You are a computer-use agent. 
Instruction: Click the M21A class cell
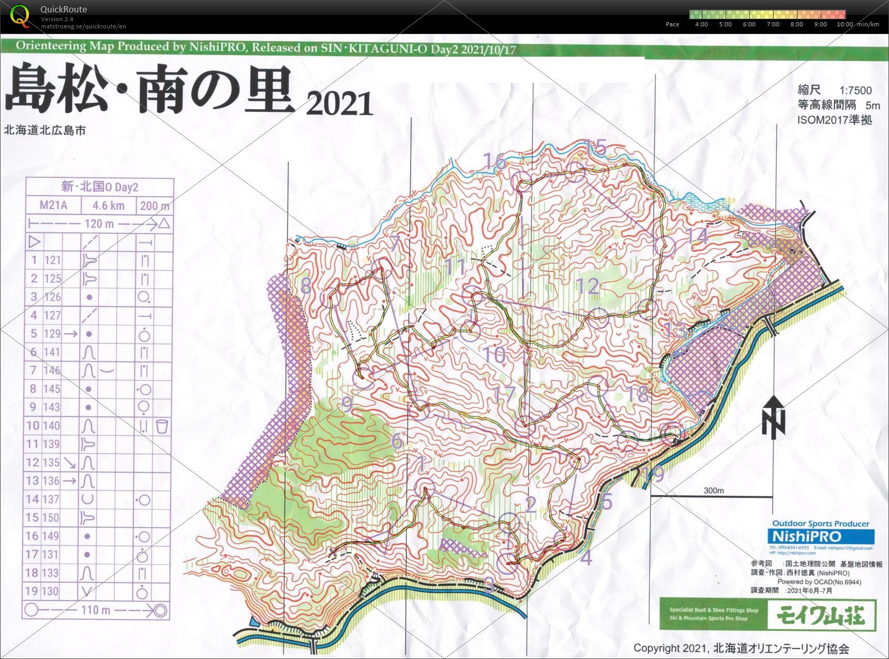54,206
